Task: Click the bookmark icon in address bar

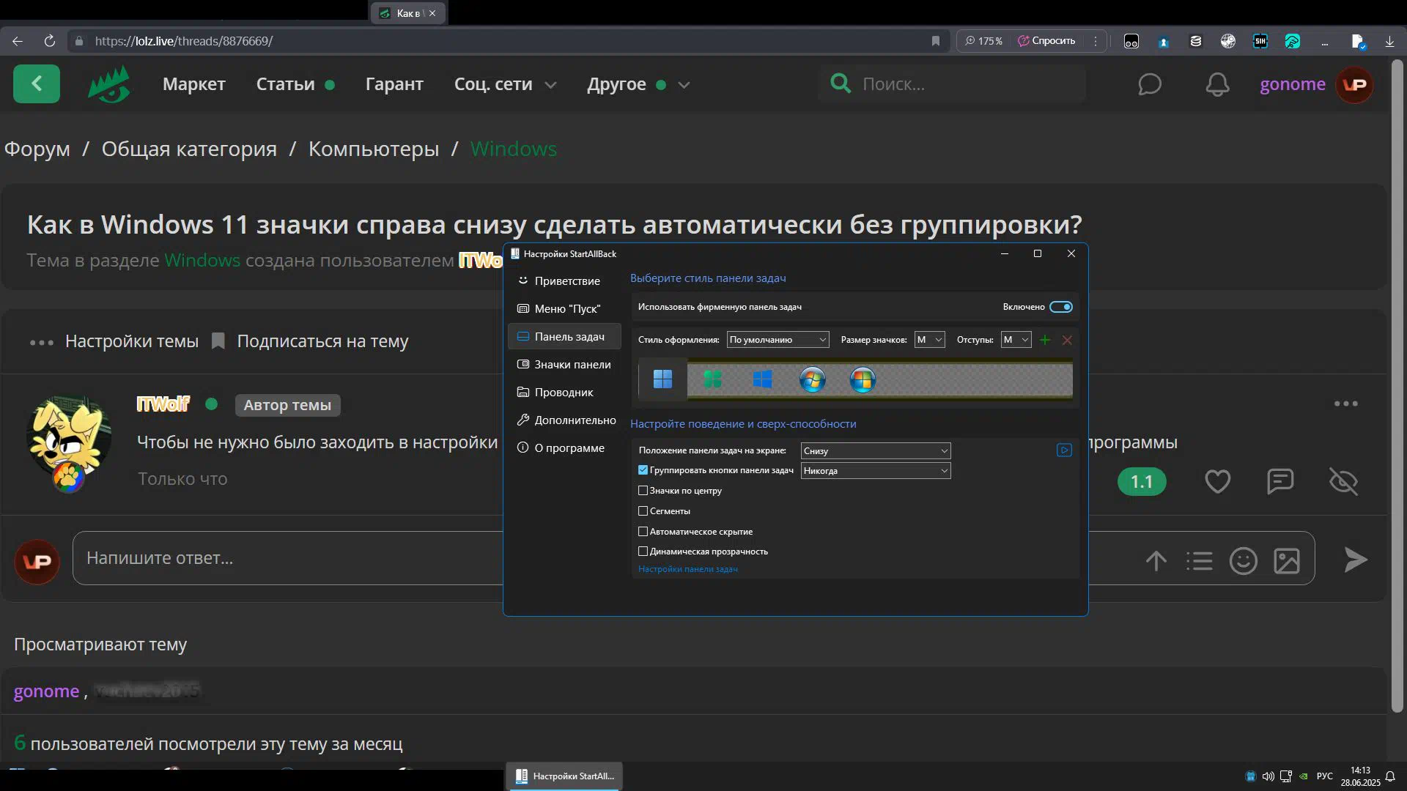Action: pyautogui.click(x=935, y=41)
